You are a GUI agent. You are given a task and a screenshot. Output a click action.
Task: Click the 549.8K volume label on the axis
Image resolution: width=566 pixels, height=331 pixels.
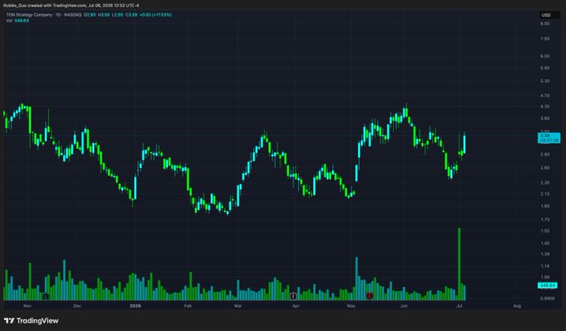pos(548,285)
